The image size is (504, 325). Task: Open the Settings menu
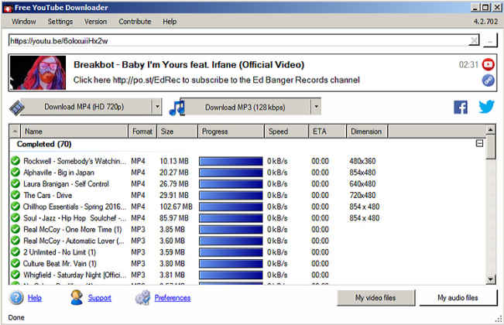click(60, 22)
